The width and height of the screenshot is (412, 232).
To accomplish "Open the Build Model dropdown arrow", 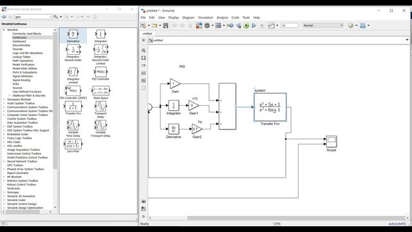I will coord(368,26).
